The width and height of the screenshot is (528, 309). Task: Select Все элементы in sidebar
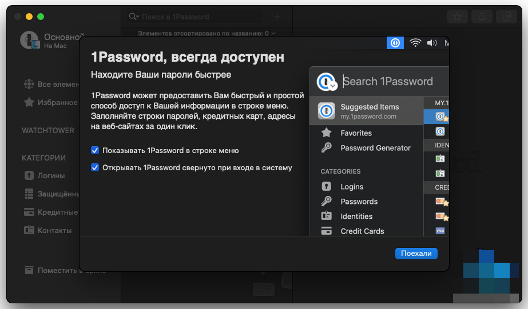point(51,84)
